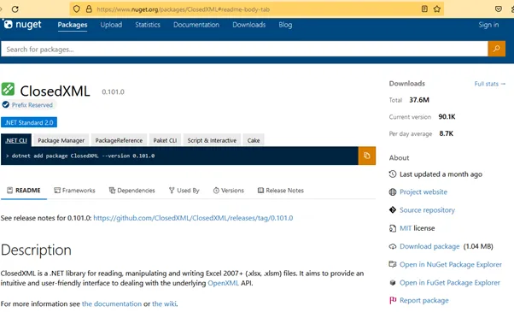Bookmark this page with the star icon
514x312 pixels.
click(x=437, y=9)
